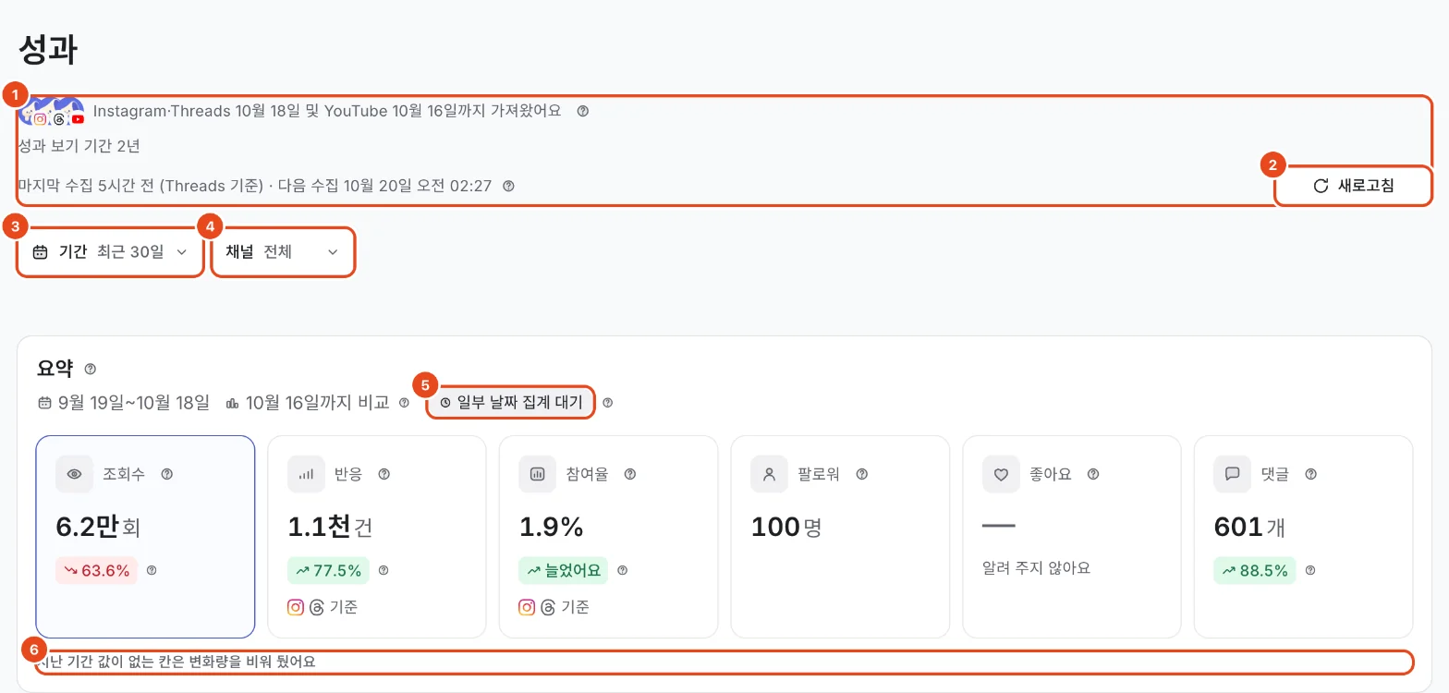The height and width of the screenshot is (693, 1449).
Task: Click the speech bubble icon in 댓글 card
Action: pos(1232,474)
